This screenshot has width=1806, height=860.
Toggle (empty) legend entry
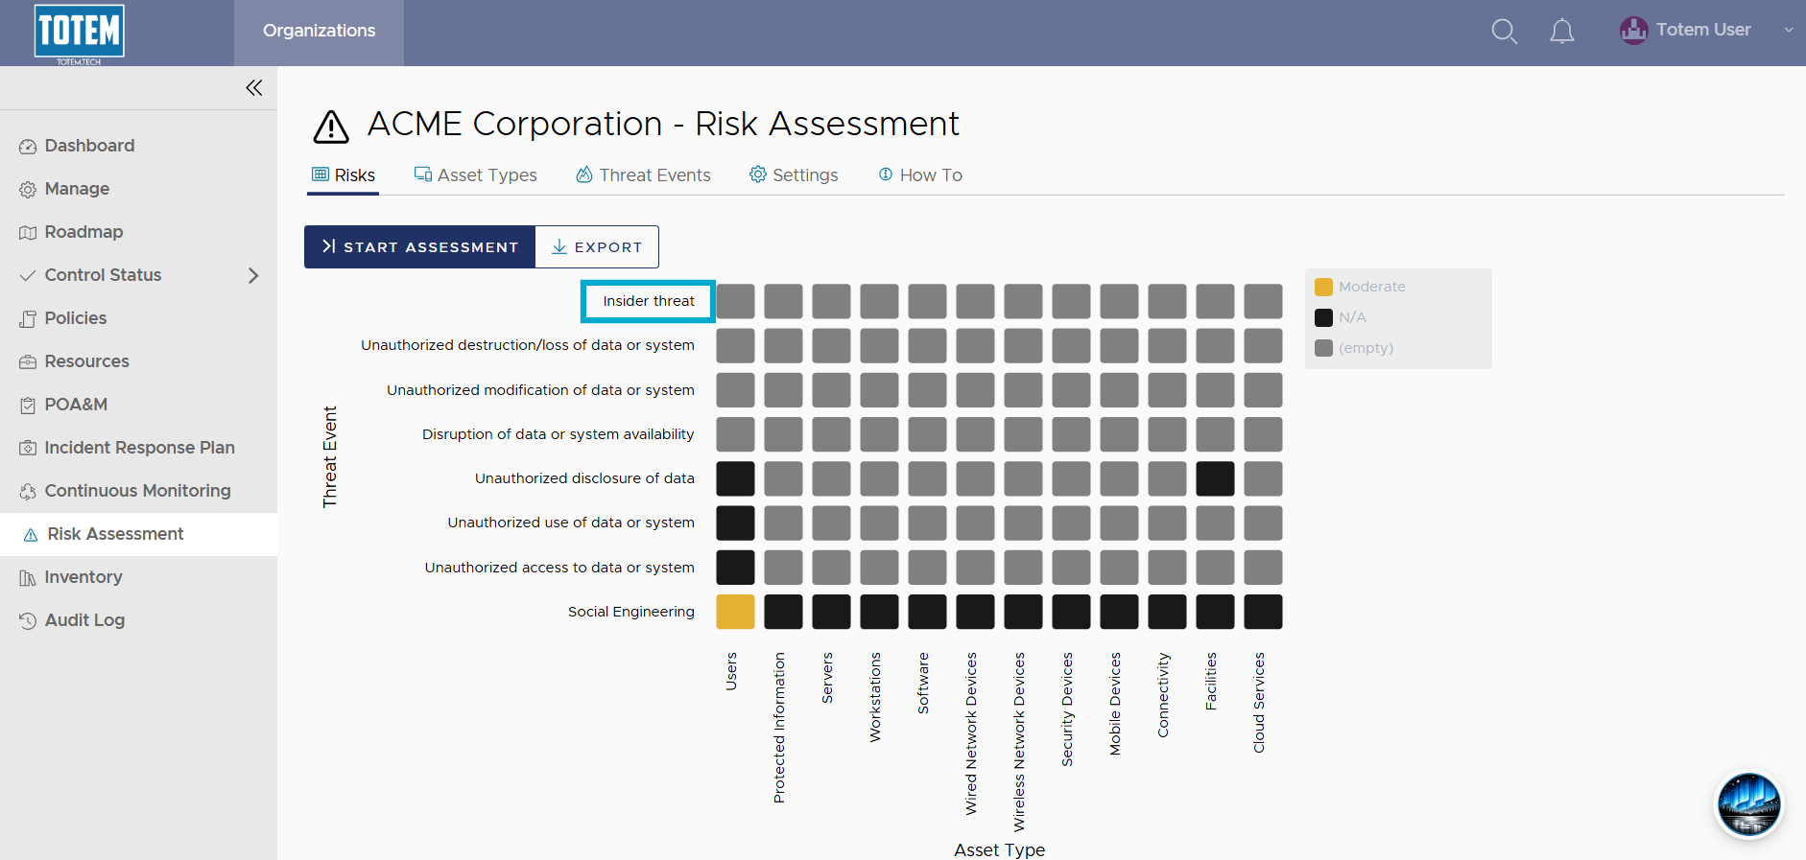(1354, 348)
